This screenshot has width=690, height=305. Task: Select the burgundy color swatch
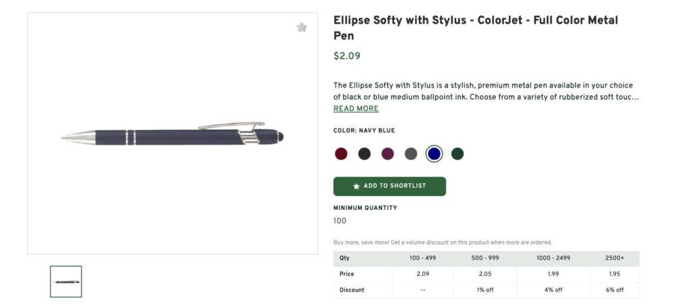point(341,154)
